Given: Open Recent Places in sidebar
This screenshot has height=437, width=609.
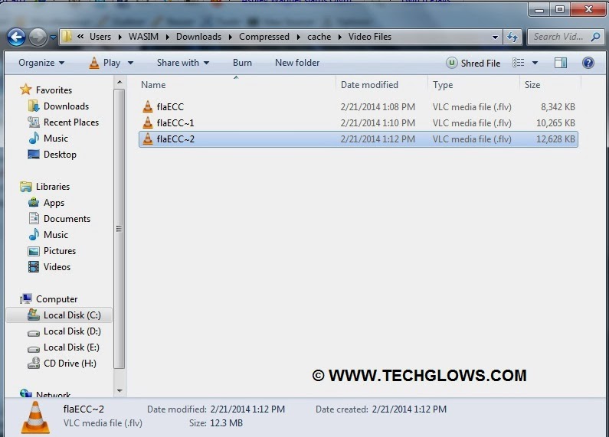Looking at the screenshot, I should [x=71, y=122].
